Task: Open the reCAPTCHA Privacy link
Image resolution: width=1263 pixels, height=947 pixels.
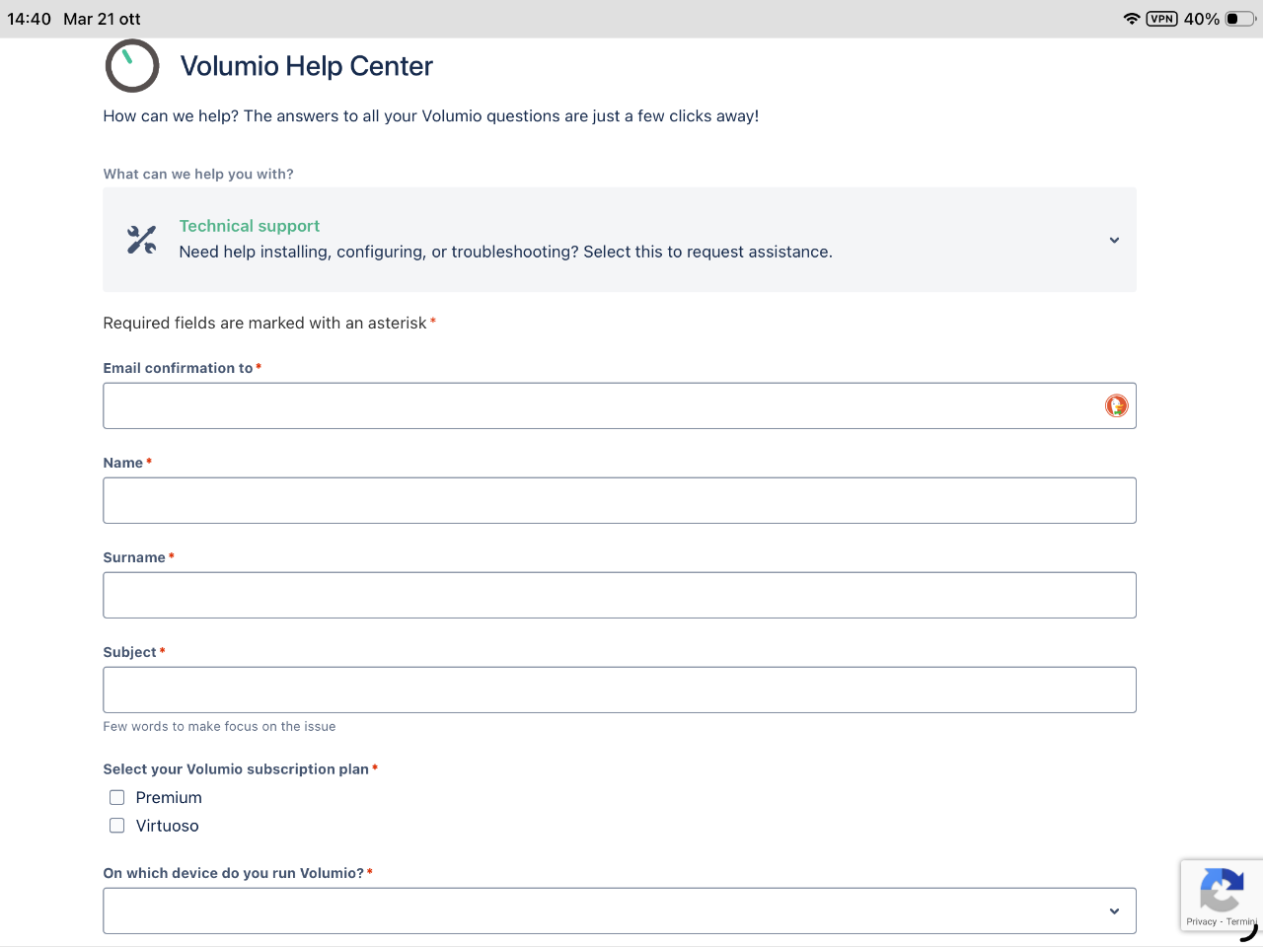Action: tap(1201, 921)
